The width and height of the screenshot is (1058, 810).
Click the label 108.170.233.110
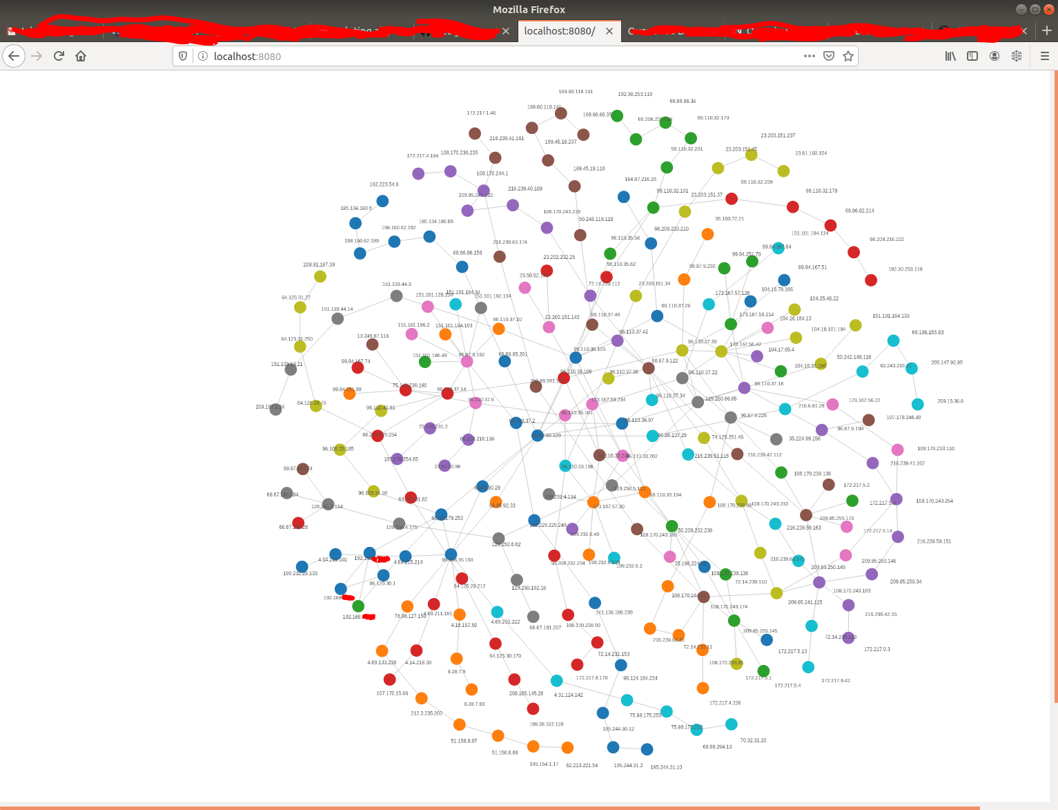click(936, 449)
